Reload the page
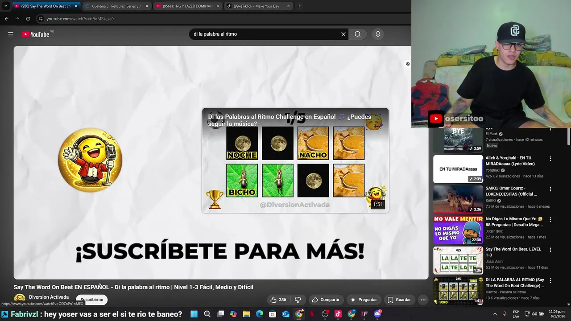The image size is (571, 321). point(28,19)
